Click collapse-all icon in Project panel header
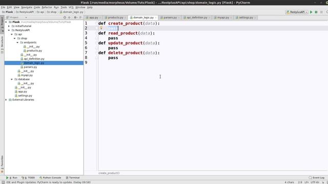Image resolution: width=328 pixels, height=184 pixels. (x=69, y=17)
